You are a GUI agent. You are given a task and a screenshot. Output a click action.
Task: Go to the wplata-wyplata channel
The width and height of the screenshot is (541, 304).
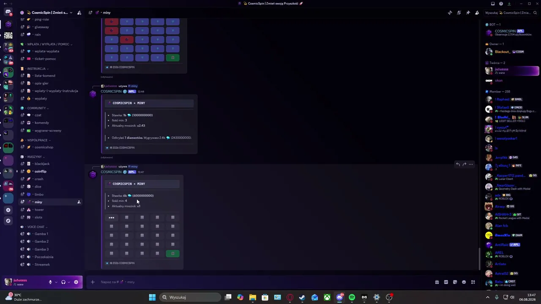click(x=51, y=51)
